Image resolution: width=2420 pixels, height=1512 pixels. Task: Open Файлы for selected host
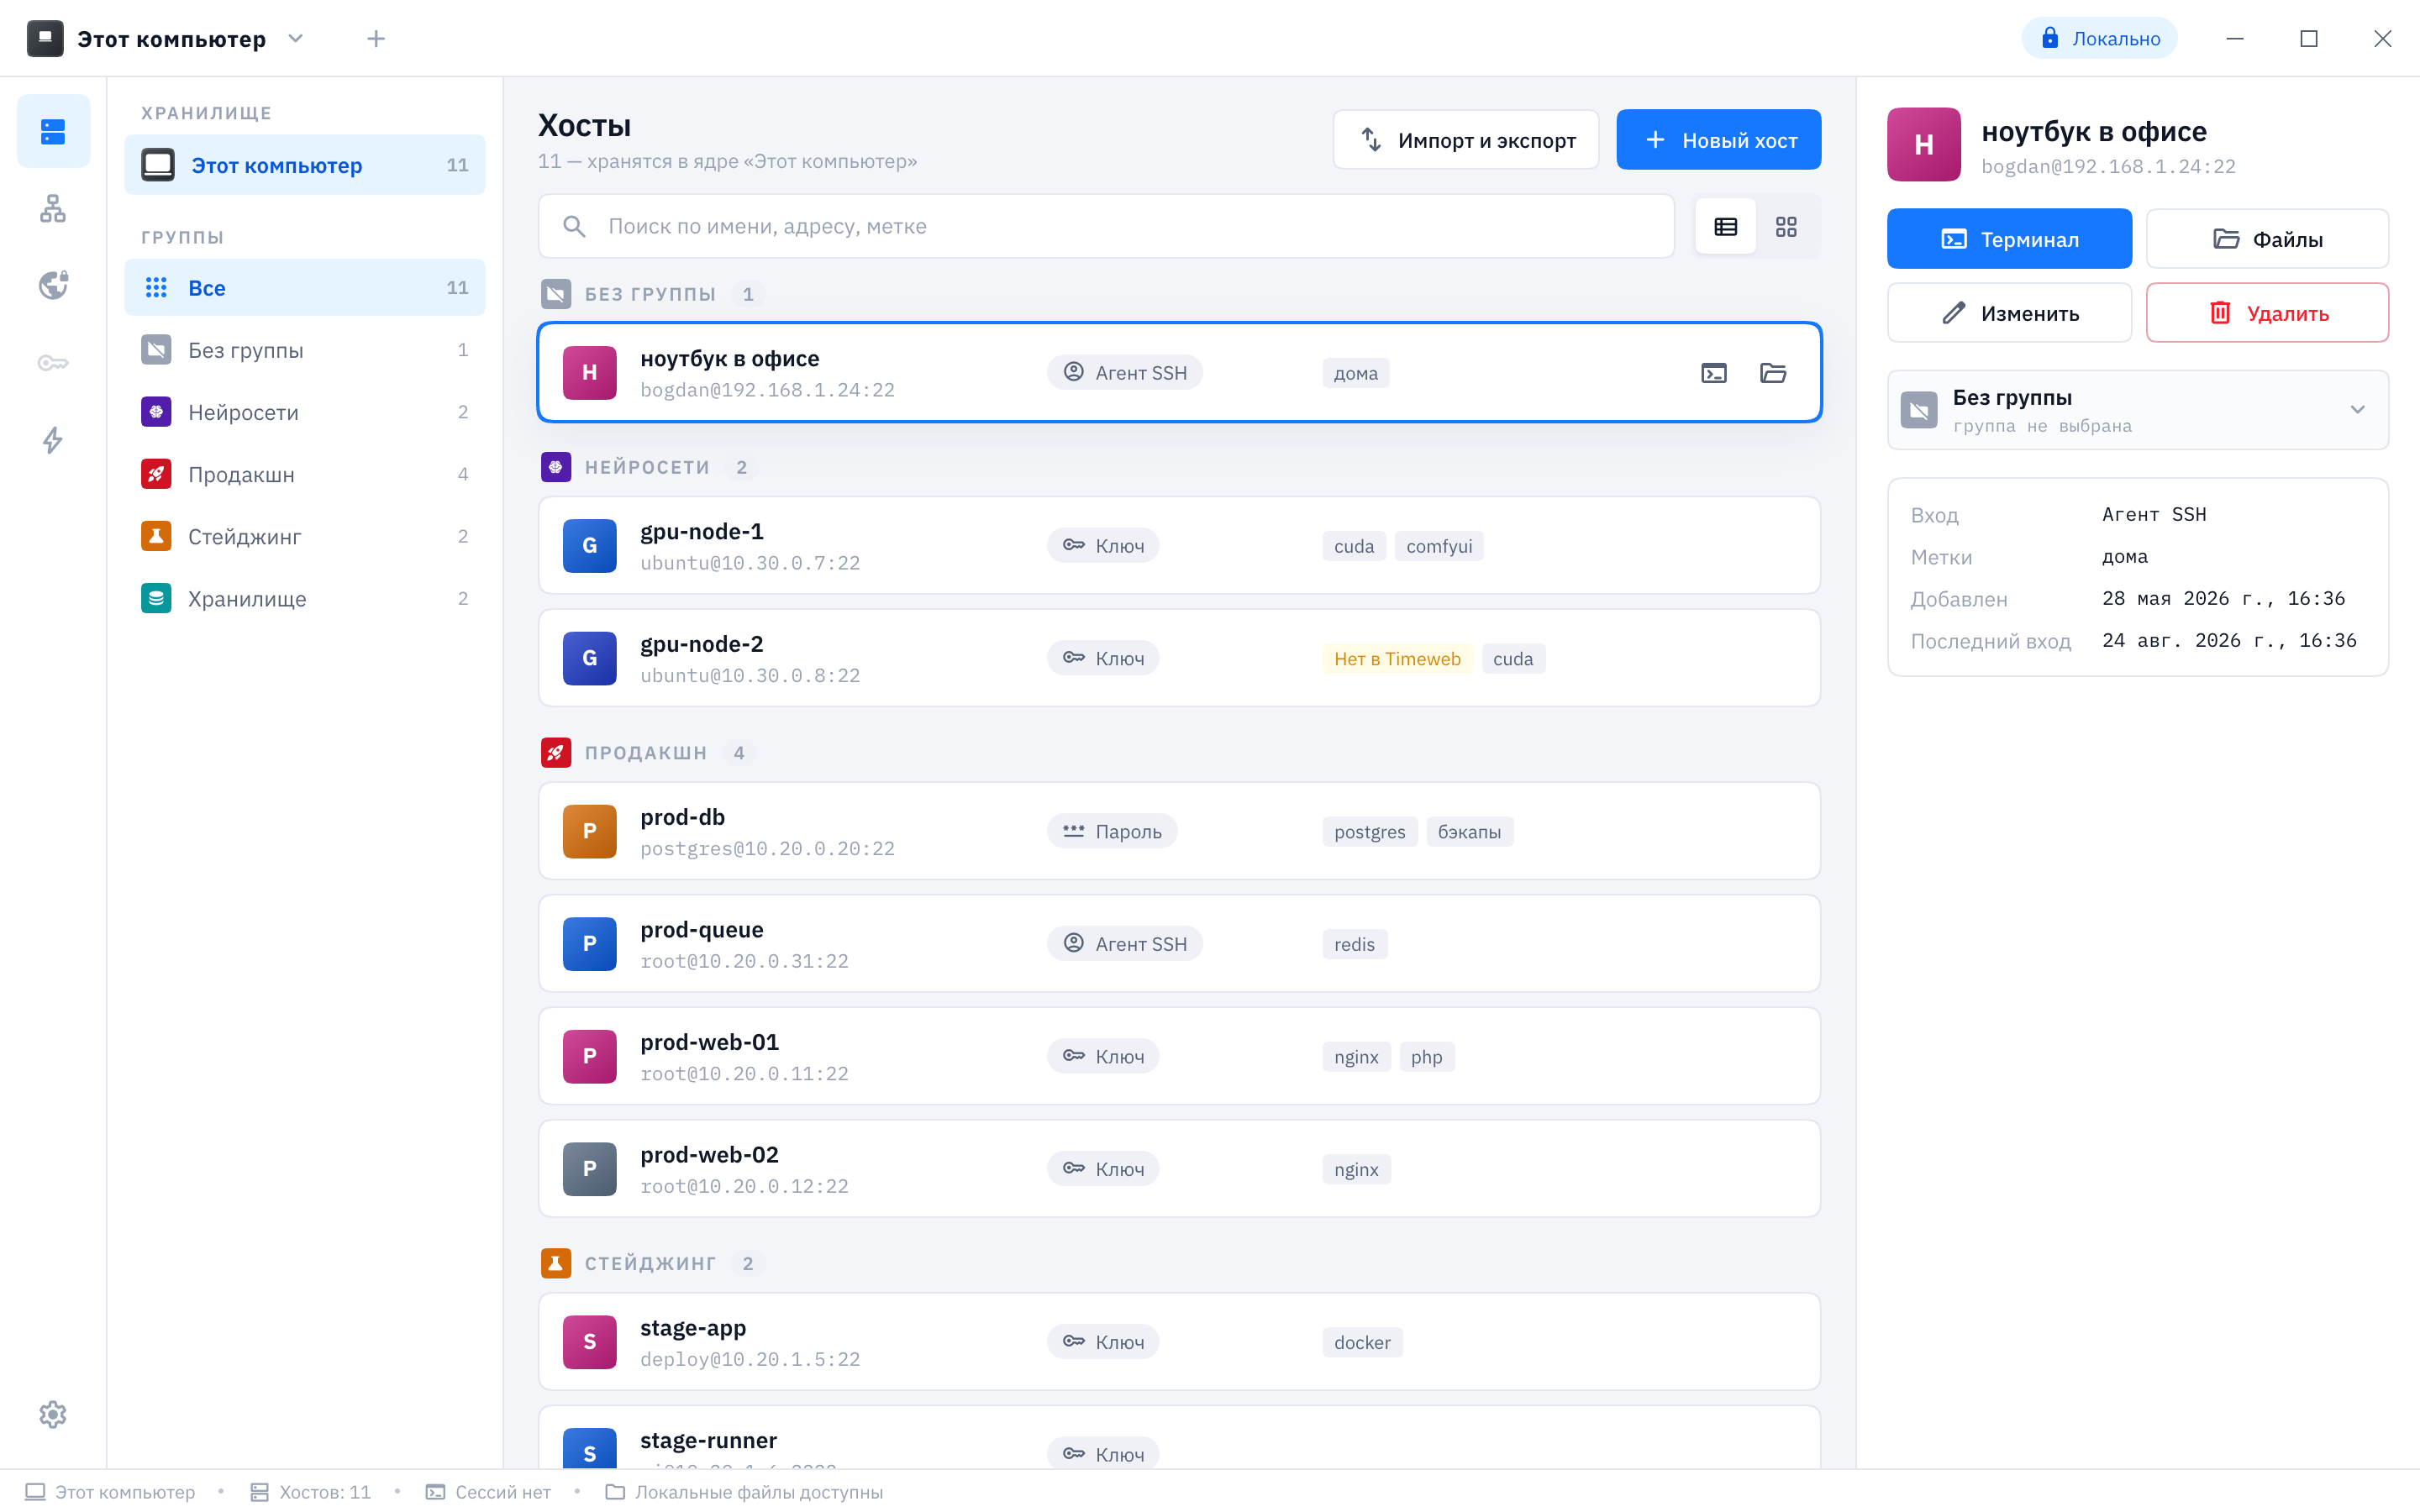point(2267,239)
